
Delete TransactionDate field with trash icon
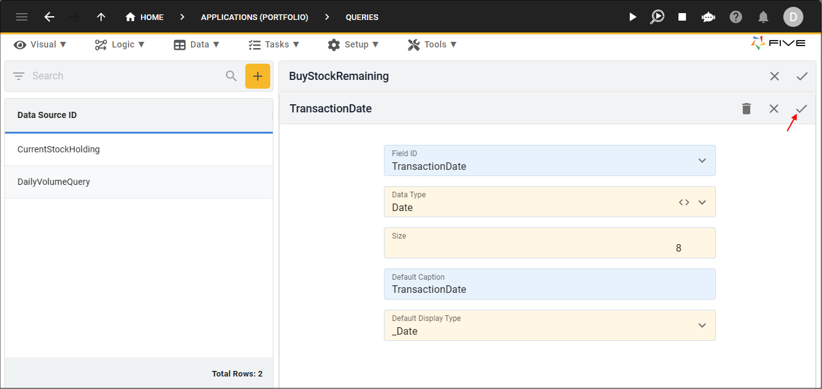click(746, 109)
